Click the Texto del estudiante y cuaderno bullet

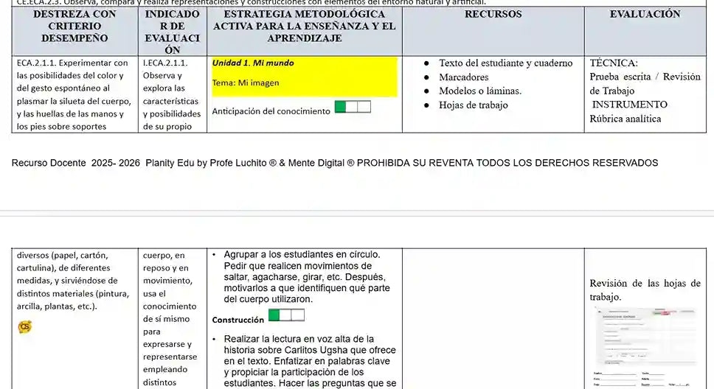[505, 63]
